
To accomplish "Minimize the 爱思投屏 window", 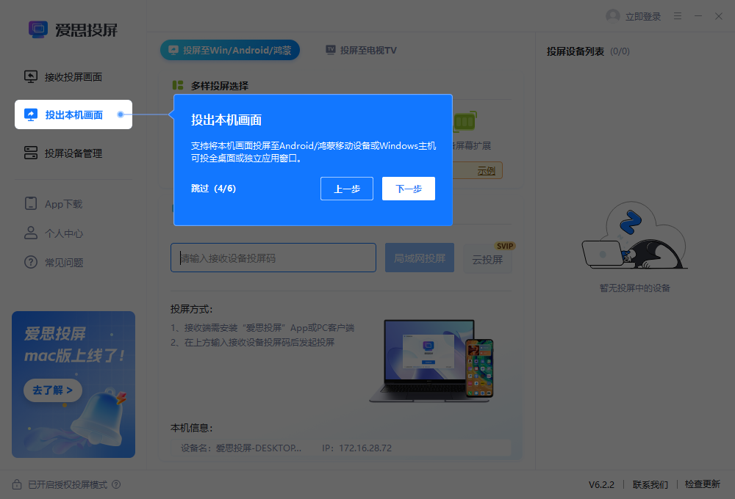I will tap(698, 16).
